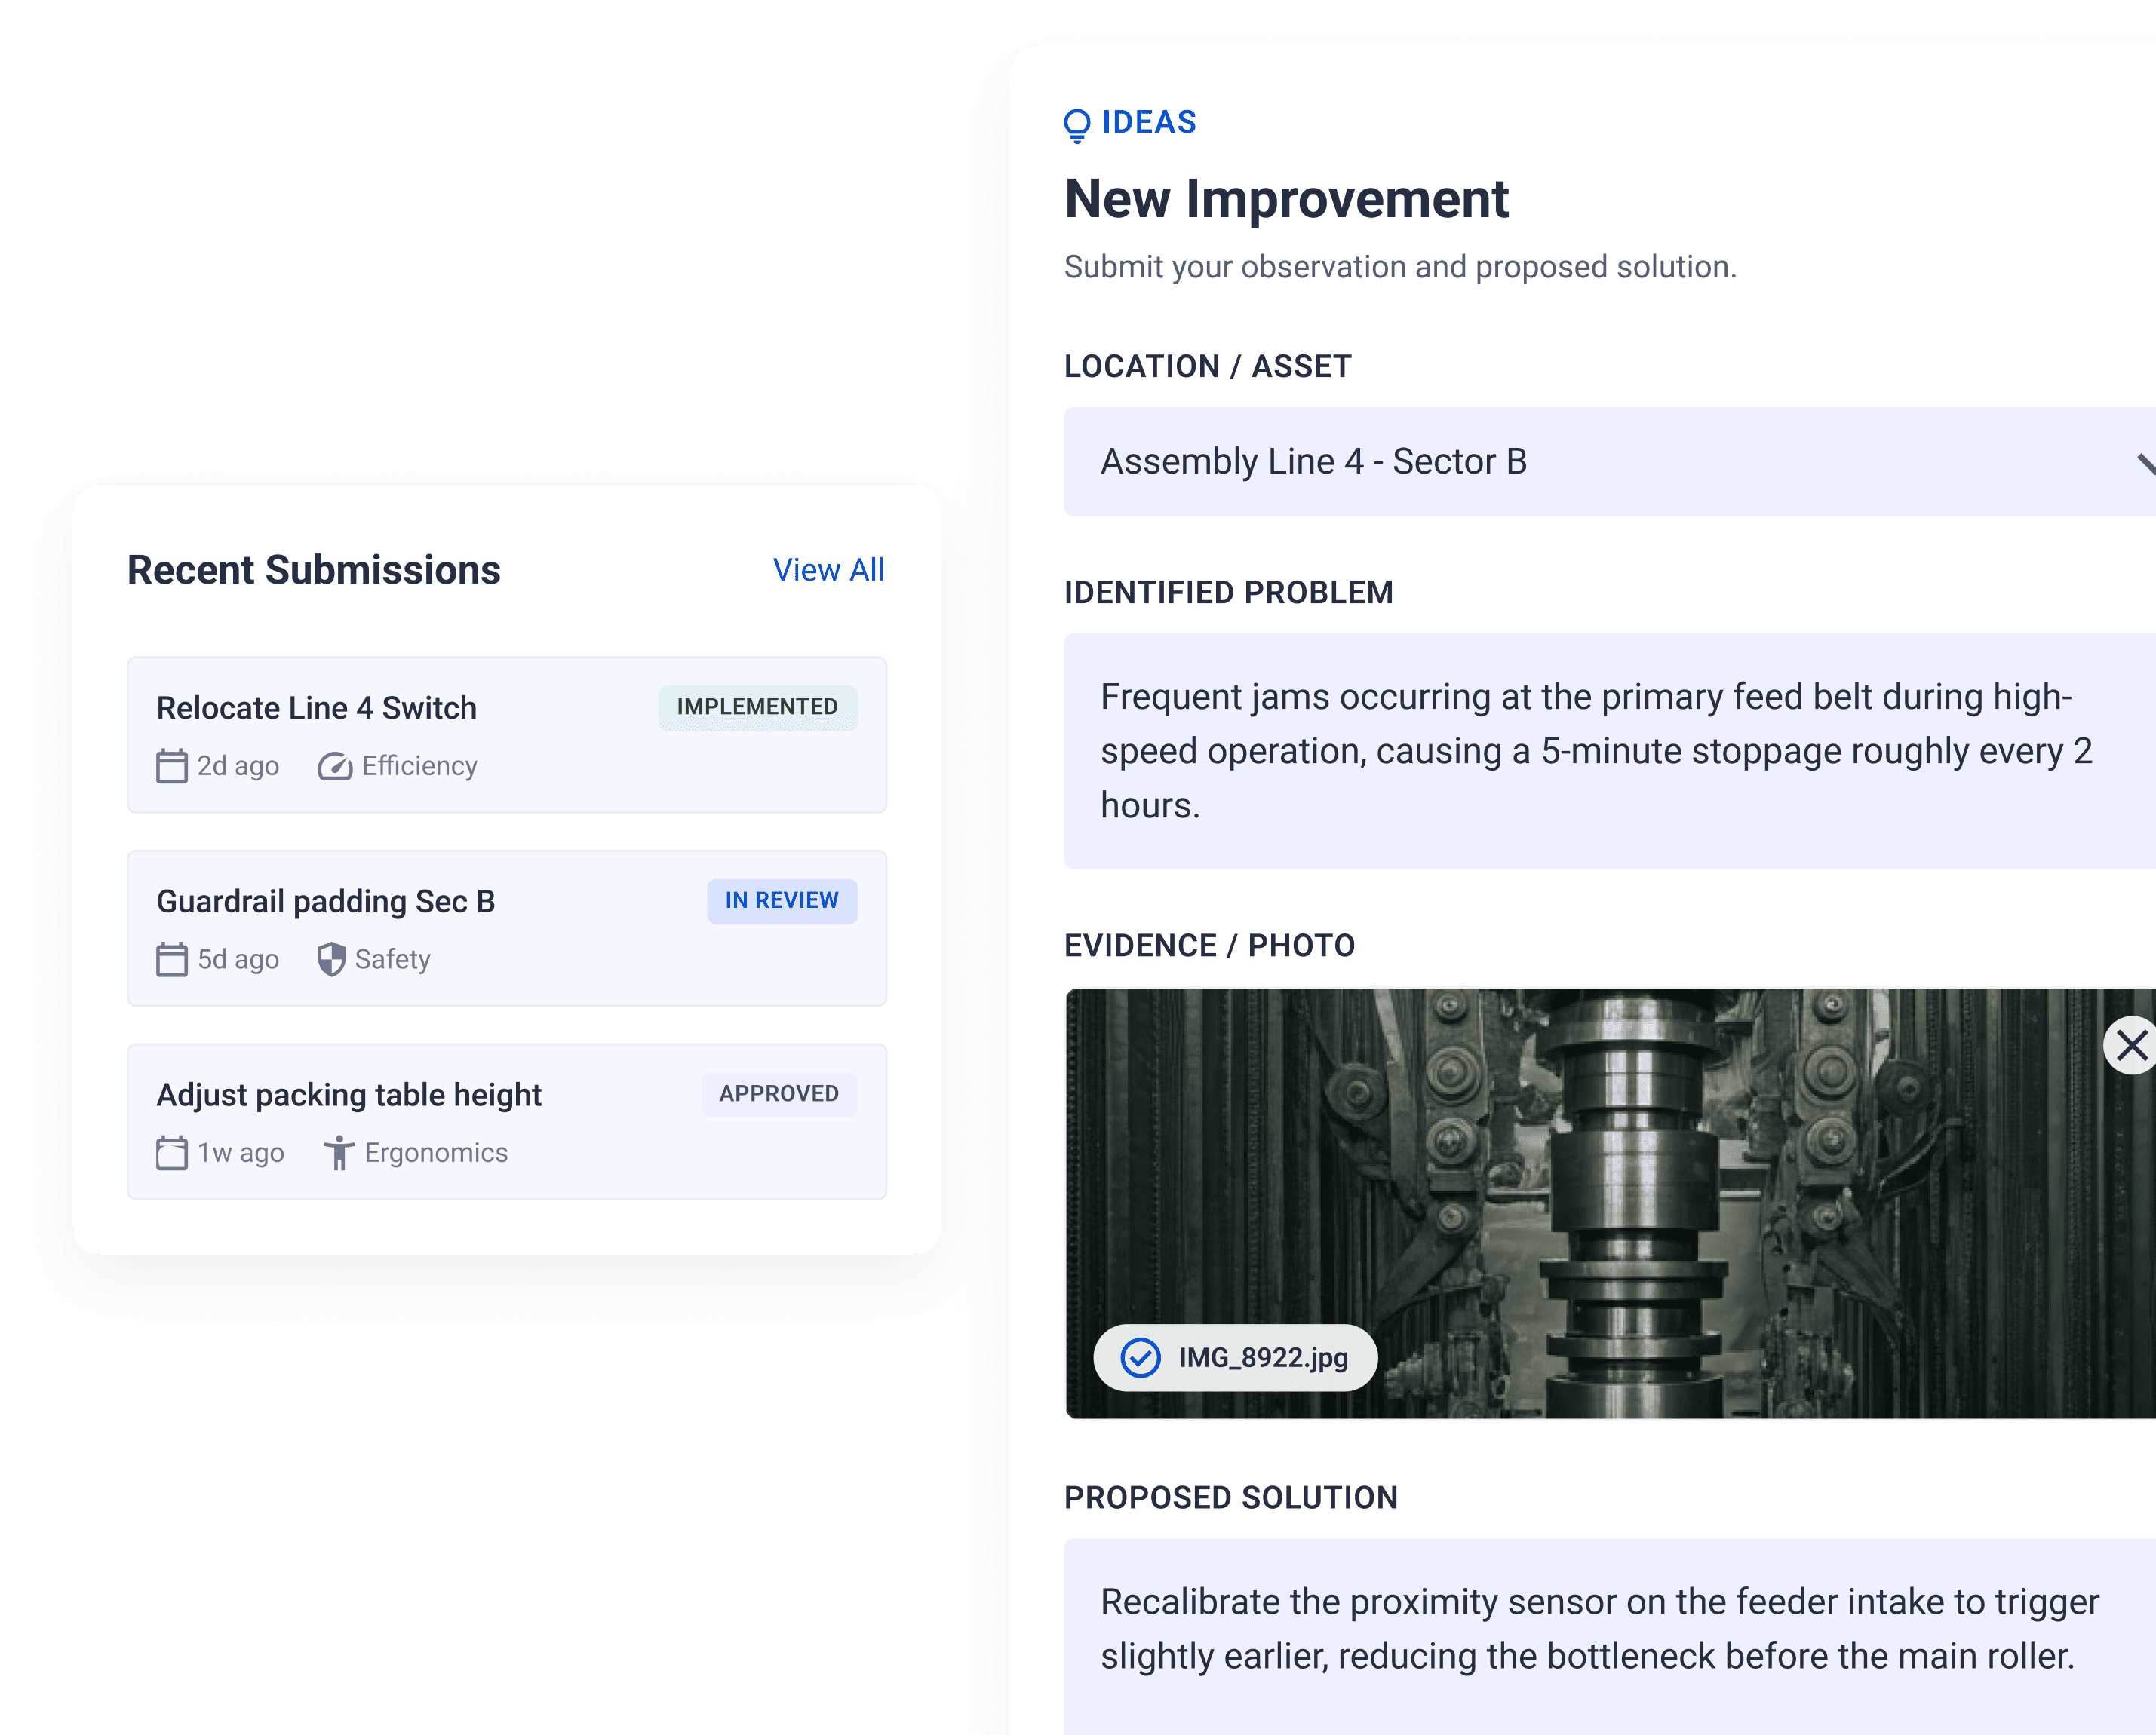Image resolution: width=2156 pixels, height=1735 pixels.
Task: Remove photo with the X icon
Action: tap(2131, 1045)
